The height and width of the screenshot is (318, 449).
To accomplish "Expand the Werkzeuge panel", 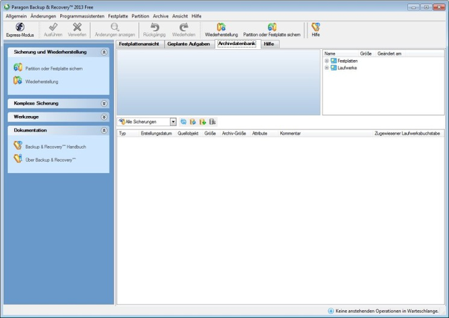I will click(x=104, y=117).
